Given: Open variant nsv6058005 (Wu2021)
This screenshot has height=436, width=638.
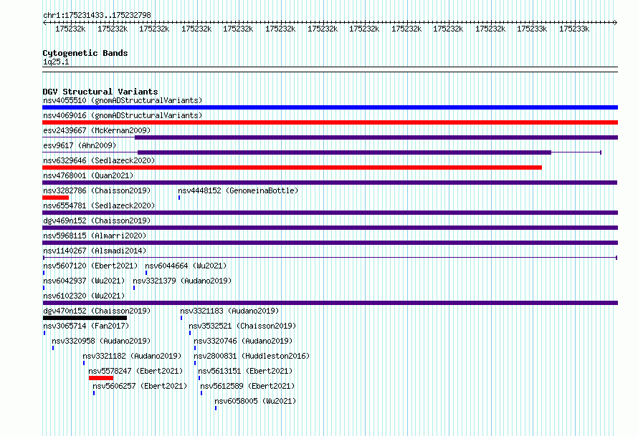Looking at the screenshot, I should (255, 401).
